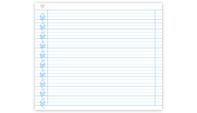
Task: Click the writing row beside the fifth house
Action: (101, 53)
